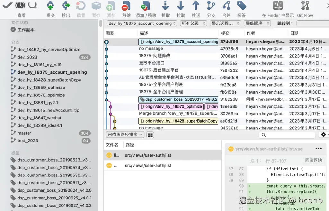This screenshot has height=211, width=329.
Task: Click the 回滚区块 link in diff pane
Action: [313, 160]
